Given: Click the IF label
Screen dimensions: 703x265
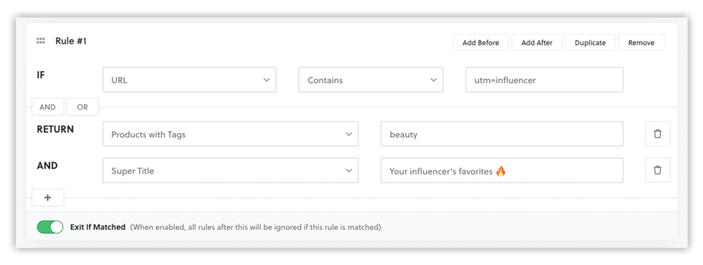Looking at the screenshot, I should (x=41, y=75).
